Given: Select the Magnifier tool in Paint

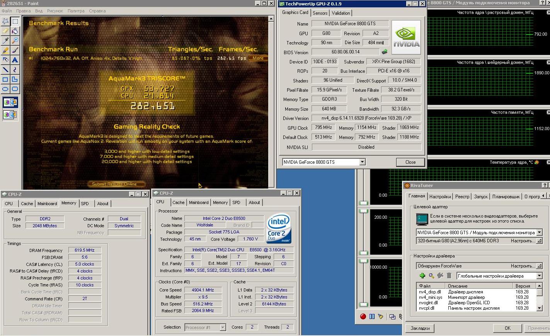Looking at the screenshot, I should [x=15, y=41].
